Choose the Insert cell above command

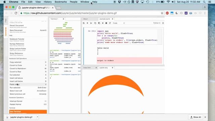coord(28,78)
